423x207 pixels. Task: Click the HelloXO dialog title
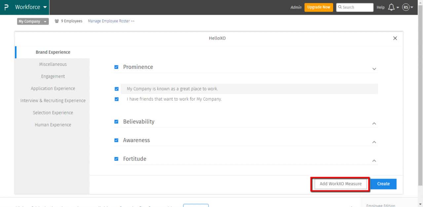[x=217, y=38]
